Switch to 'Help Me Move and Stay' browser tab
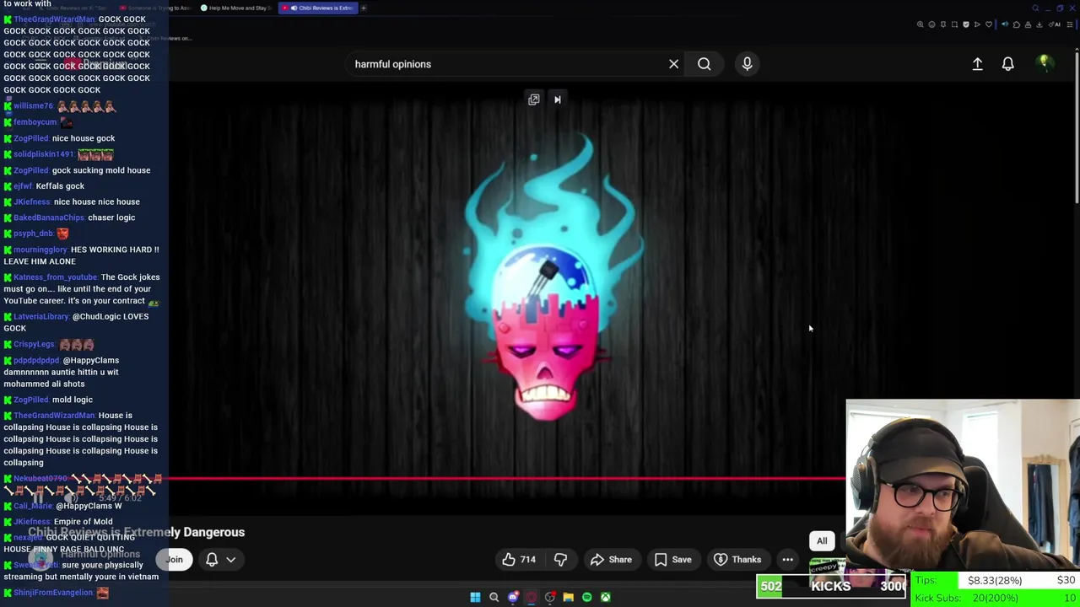Screen dimensions: 1080x607 pyautogui.click(x=236, y=8)
